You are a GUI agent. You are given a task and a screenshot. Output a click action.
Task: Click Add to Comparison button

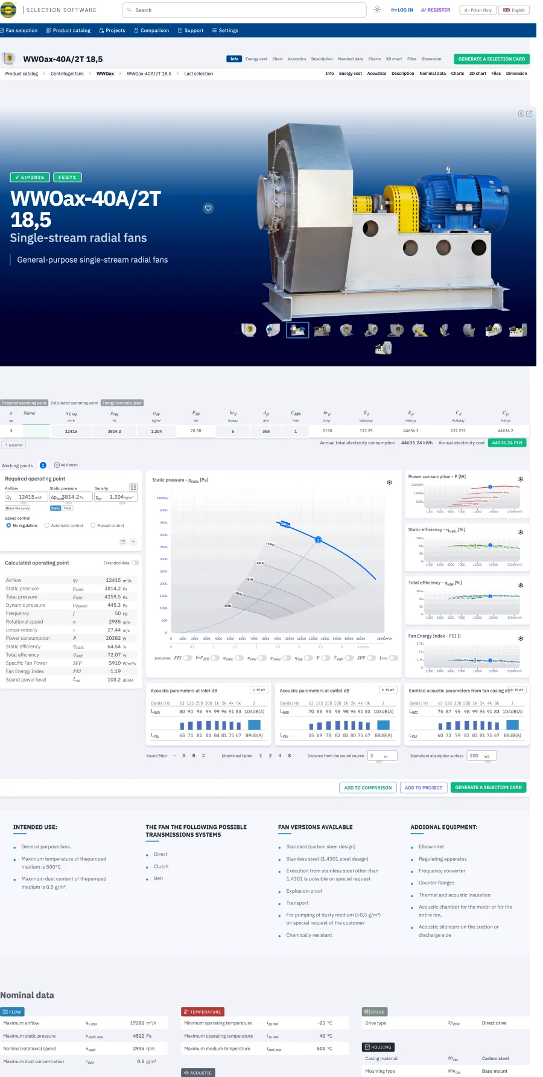click(x=368, y=787)
